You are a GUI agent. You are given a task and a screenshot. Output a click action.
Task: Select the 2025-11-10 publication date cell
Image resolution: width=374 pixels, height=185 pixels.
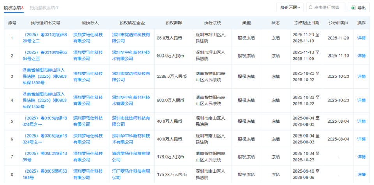pyautogui.click(x=338, y=56)
